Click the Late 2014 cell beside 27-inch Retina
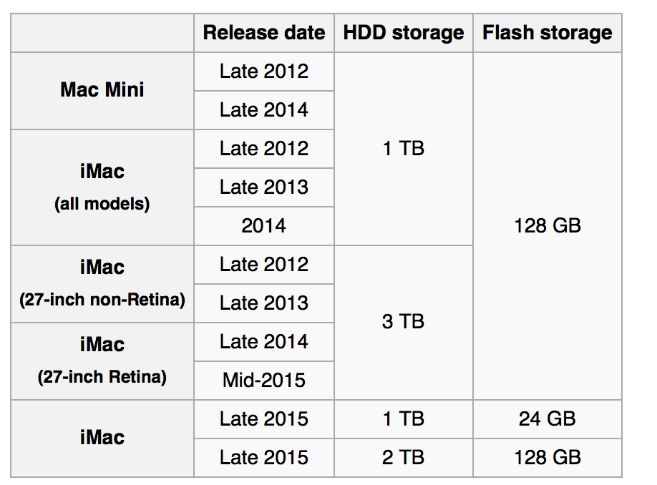657x485 pixels. pos(264,342)
